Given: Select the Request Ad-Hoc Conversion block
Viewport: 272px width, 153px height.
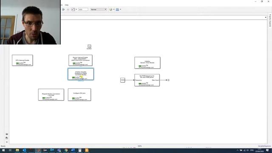Looking at the screenshot, I should [51, 95].
